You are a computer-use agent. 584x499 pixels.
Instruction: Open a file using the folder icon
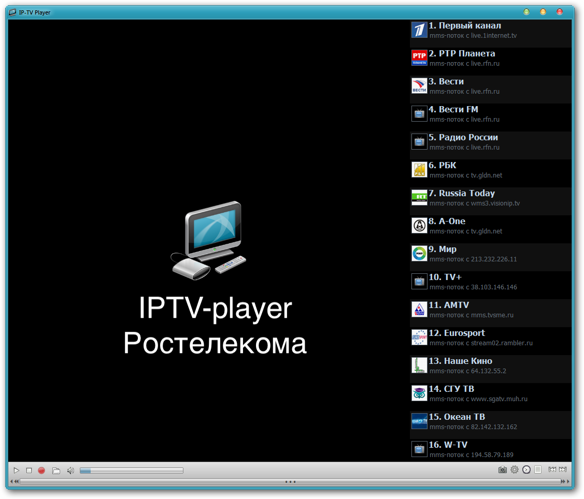(x=56, y=471)
